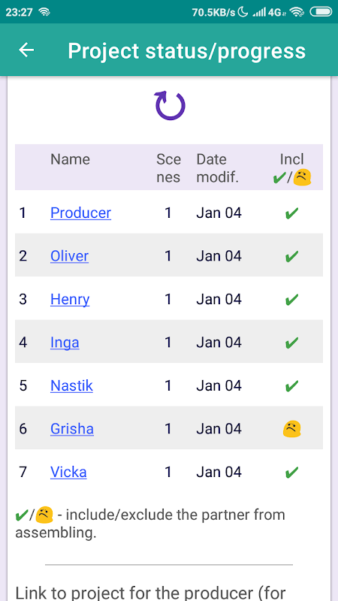Refresh the project status with reload icon

pos(170,105)
